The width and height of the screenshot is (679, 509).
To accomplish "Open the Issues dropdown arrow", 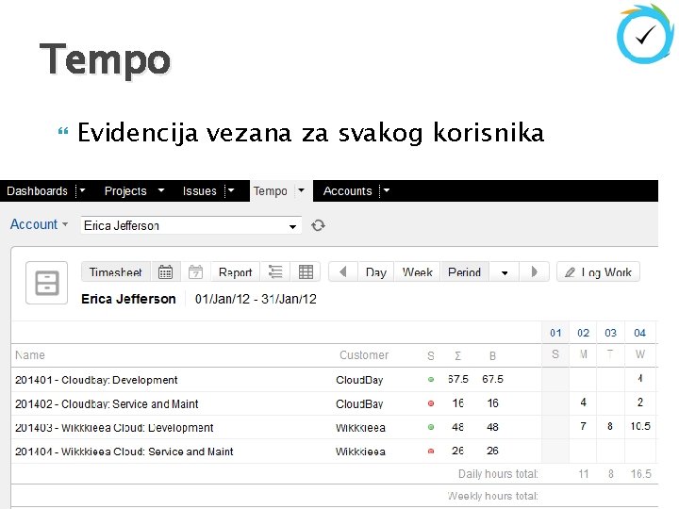I will point(231,190).
